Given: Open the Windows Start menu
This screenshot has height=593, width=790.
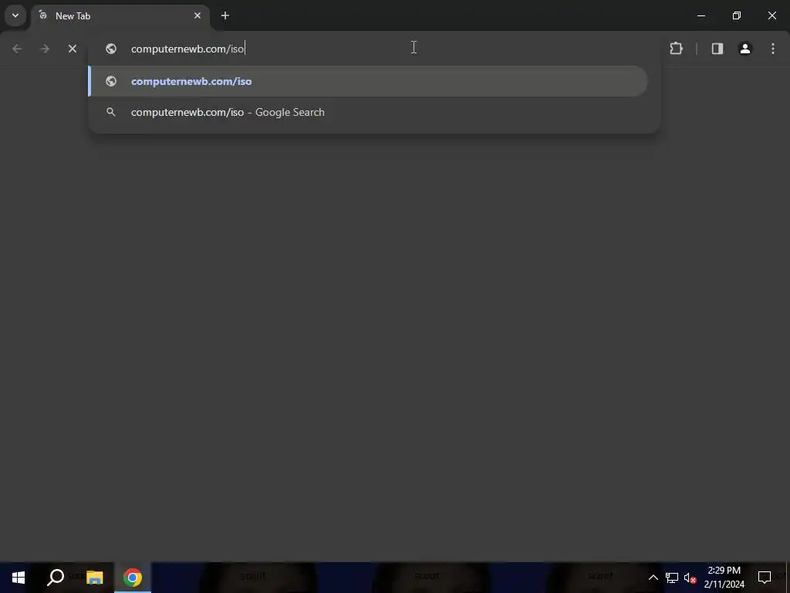Looking at the screenshot, I should click(19, 578).
